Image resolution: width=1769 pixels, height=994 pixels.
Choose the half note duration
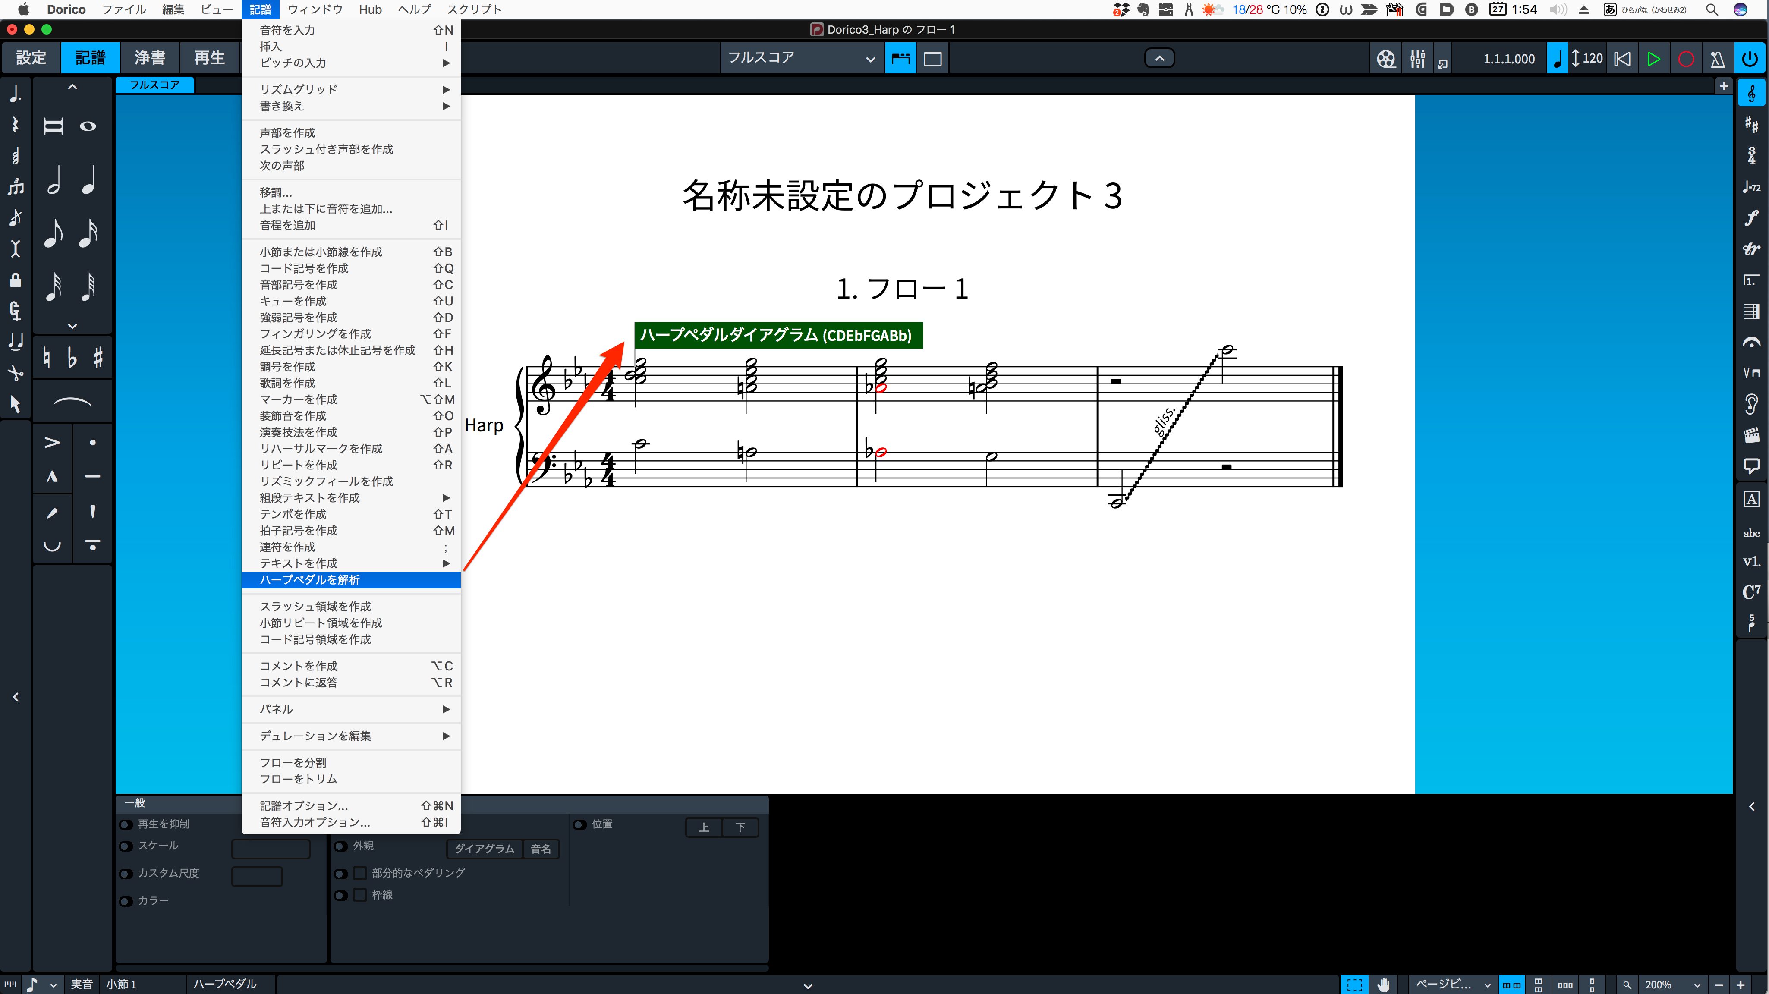point(54,180)
